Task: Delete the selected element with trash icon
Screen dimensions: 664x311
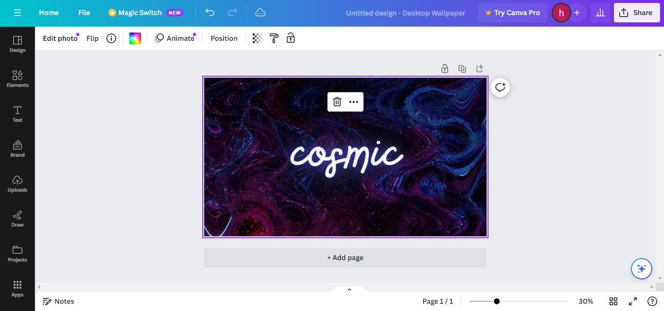Action: point(337,102)
